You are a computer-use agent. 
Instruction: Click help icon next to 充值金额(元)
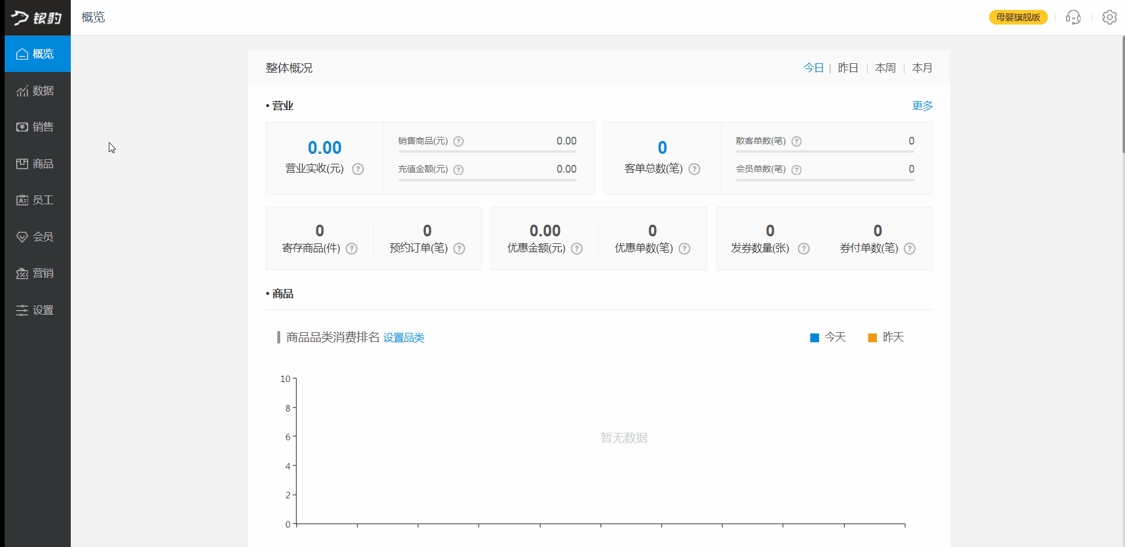tap(459, 170)
